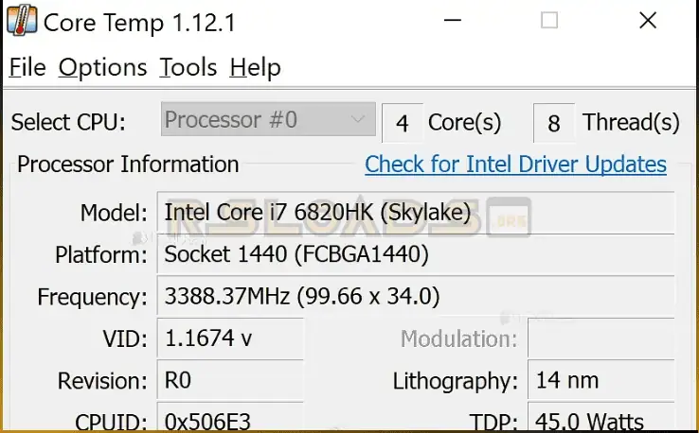699x433 pixels.
Task: Open the Options menu
Action: (x=102, y=68)
